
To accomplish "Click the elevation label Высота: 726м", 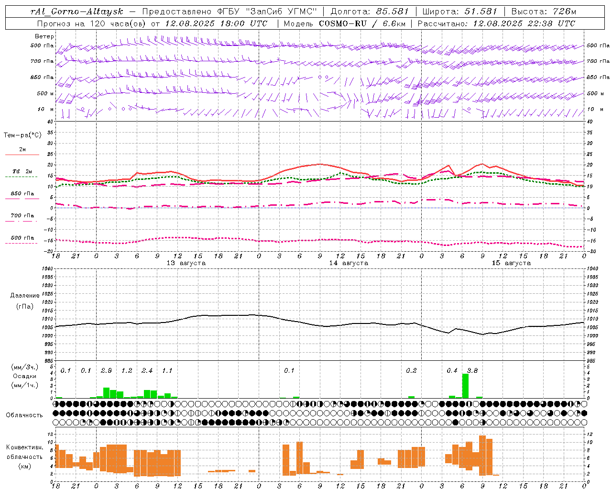I will point(544,11).
